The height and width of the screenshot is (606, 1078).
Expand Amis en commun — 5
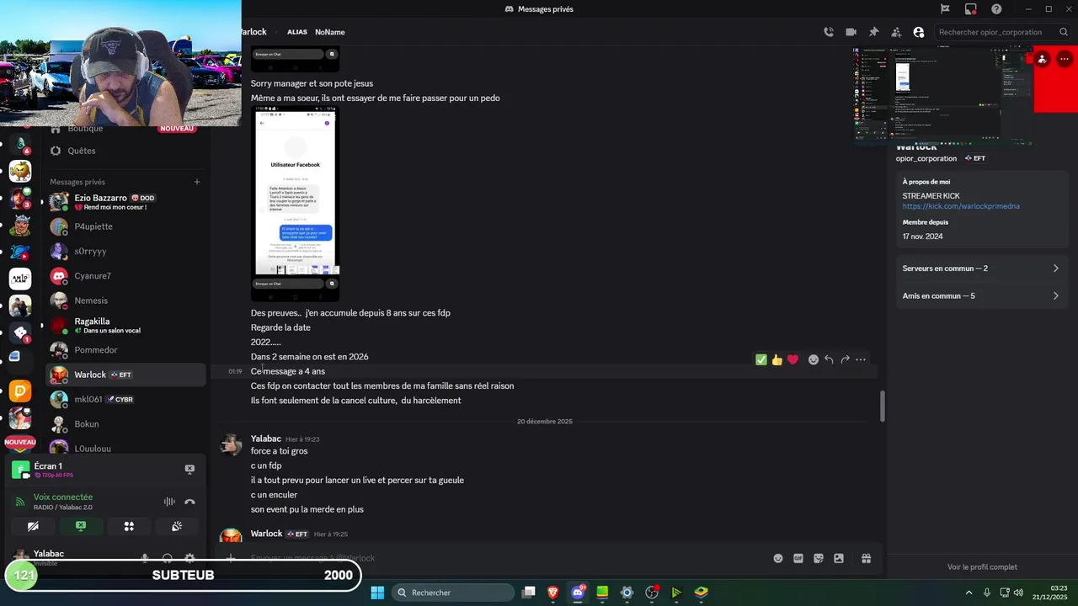pos(981,296)
